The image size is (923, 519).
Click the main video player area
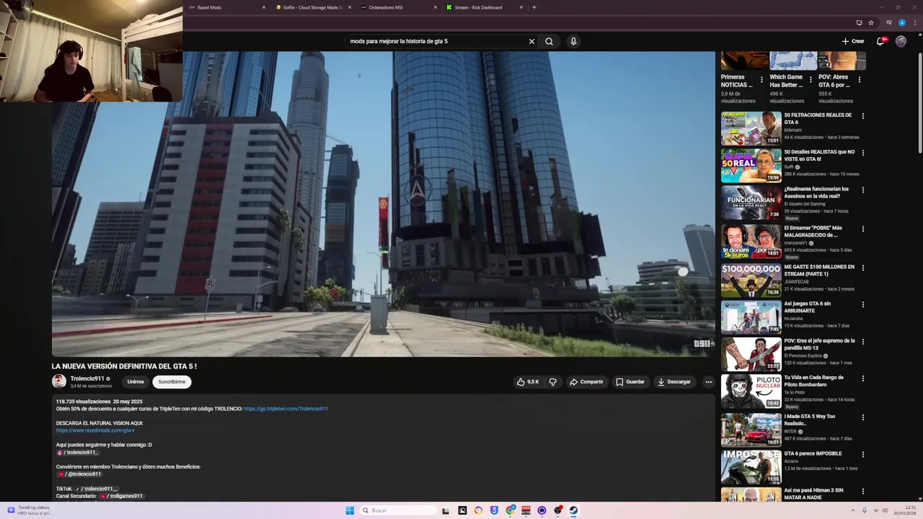383,204
